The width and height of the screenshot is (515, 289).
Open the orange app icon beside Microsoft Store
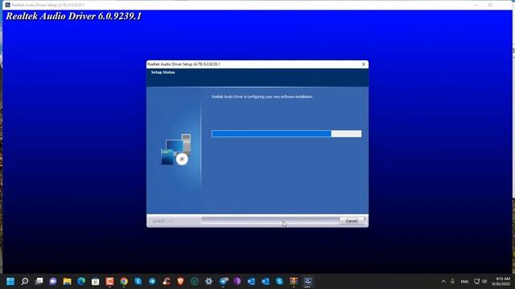click(x=109, y=282)
